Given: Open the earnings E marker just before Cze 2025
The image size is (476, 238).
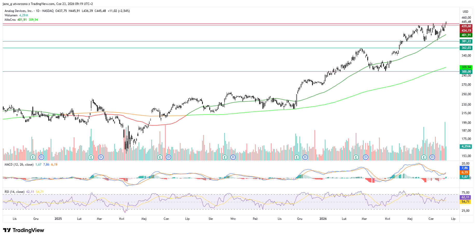Looking at the screenshot, I should coord(160,157).
